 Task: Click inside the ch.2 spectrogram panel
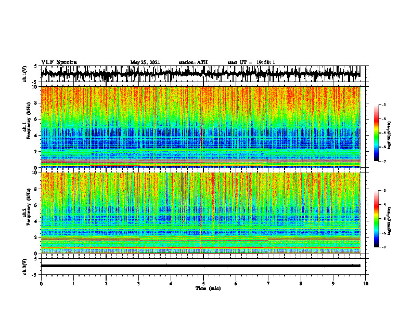[200, 213]
